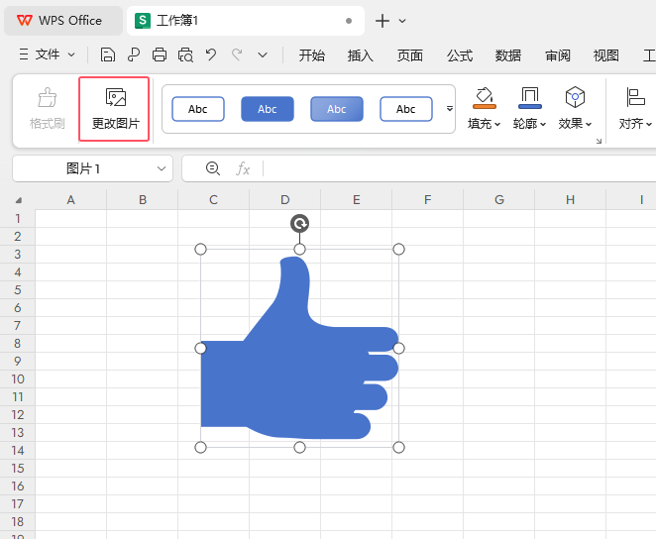
Task: Click the 轮廓 outline icon
Action: coord(529,98)
